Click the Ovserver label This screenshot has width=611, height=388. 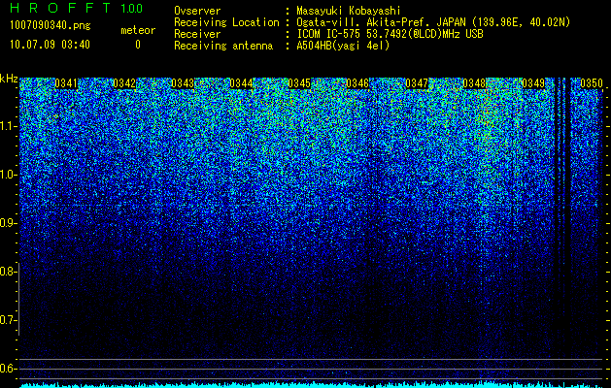(x=197, y=11)
